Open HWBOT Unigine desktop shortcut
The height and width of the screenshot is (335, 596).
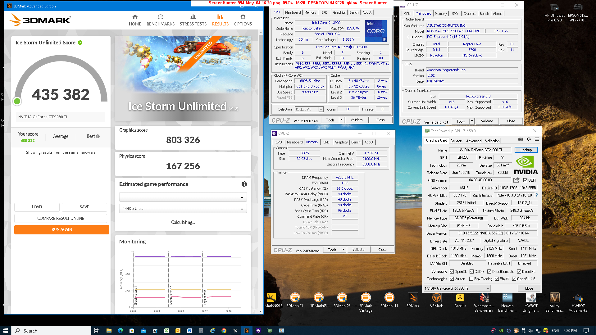(531, 303)
